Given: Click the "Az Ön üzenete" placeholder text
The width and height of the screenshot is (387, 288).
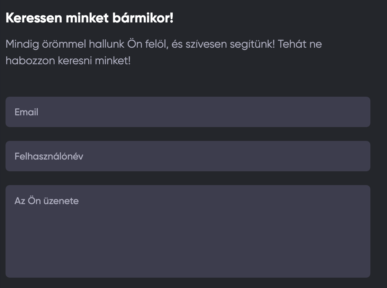Looking at the screenshot, I should point(46,201).
